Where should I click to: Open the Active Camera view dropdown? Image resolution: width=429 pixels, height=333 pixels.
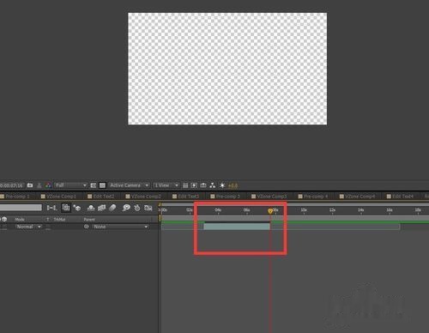click(x=130, y=185)
